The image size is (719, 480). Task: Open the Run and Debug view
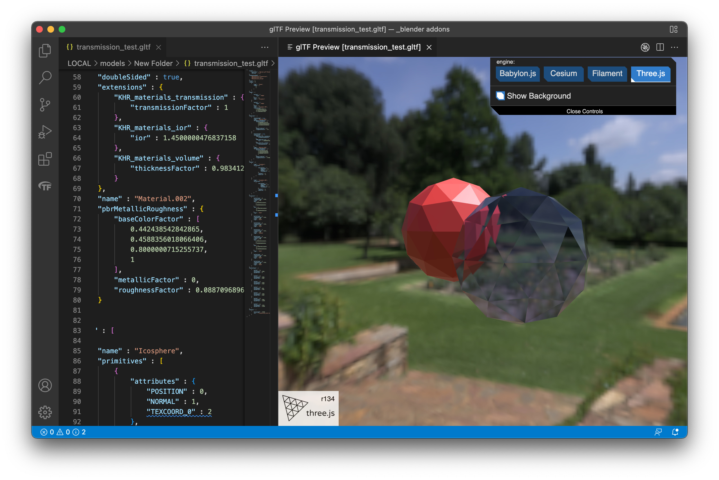pos(45,132)
